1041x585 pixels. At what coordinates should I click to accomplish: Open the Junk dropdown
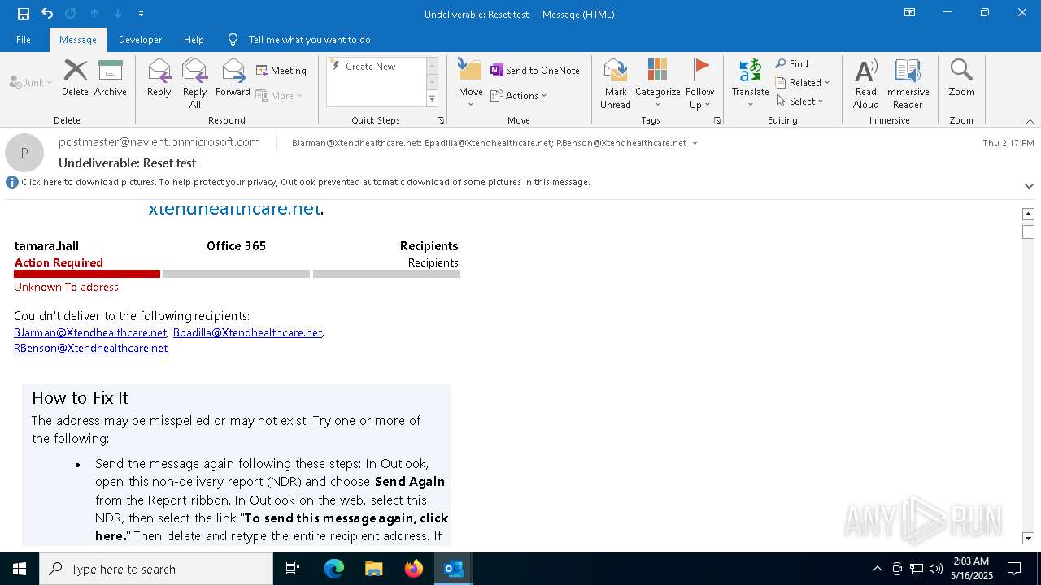(x=31, y=82)
